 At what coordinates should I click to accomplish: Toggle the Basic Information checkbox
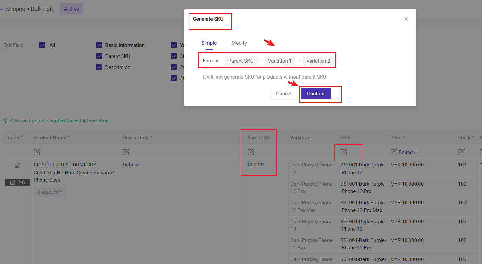(99, 45)
